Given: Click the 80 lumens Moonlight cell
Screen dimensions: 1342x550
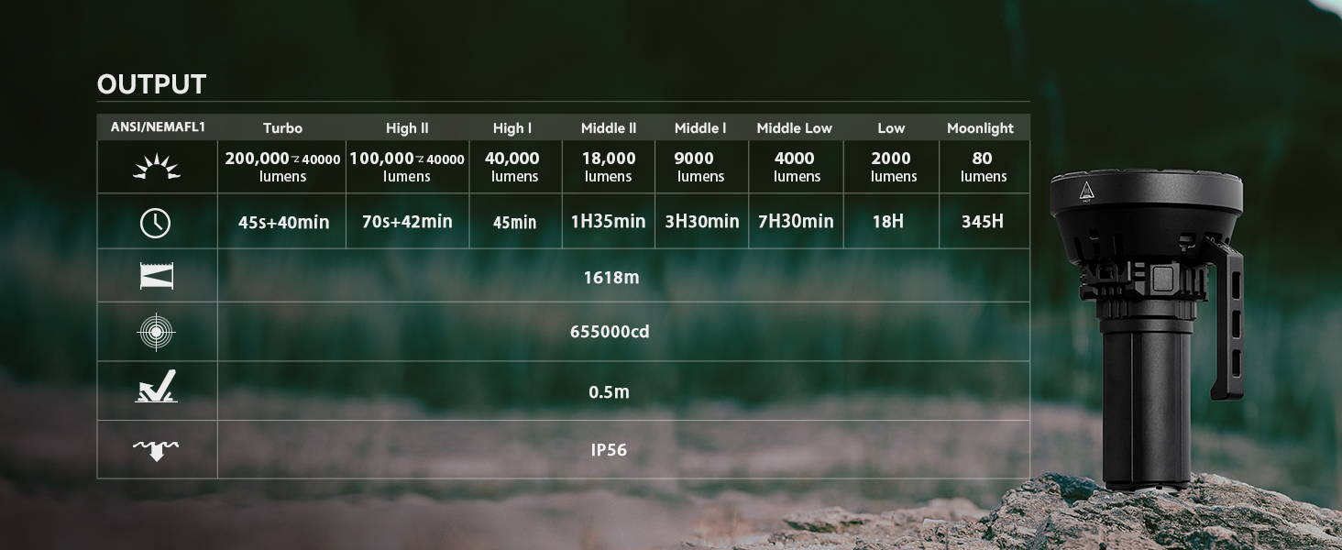Looking at the screenshot, I should tap(983, 167).
